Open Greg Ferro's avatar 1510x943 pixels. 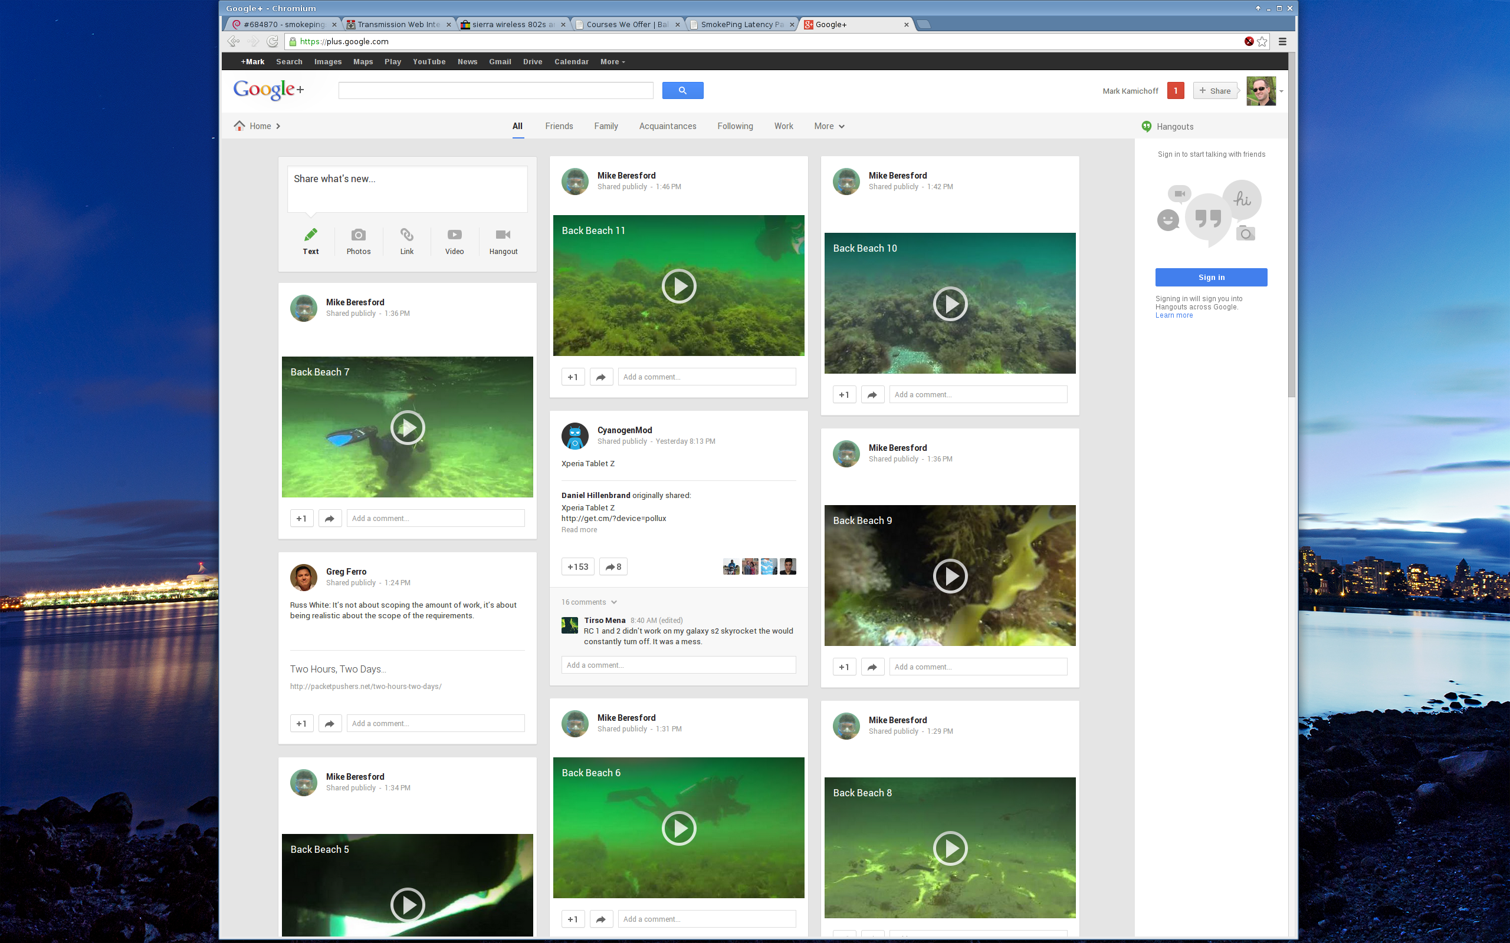[x=303, y=578]
